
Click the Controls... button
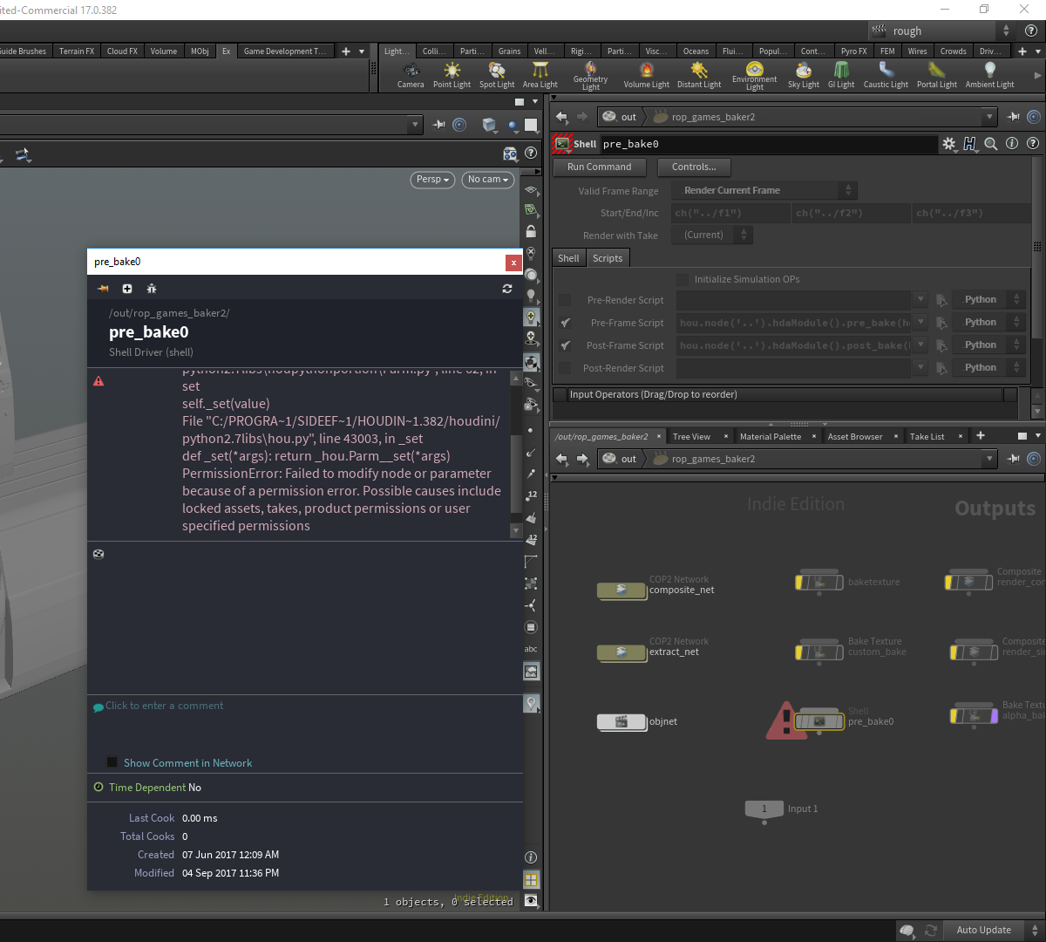pyautogui.click(x=694, y=167)
